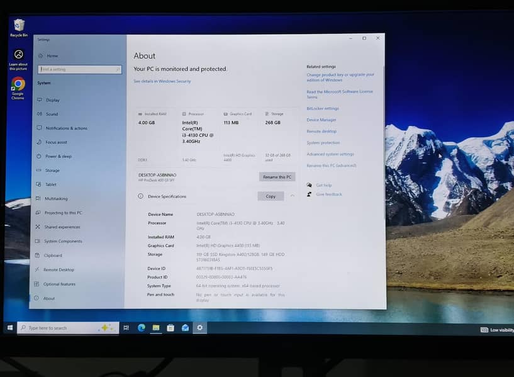514x377 pixels.
Task: Click the Settings gear in taskbar
Action: tap(200, 327)
